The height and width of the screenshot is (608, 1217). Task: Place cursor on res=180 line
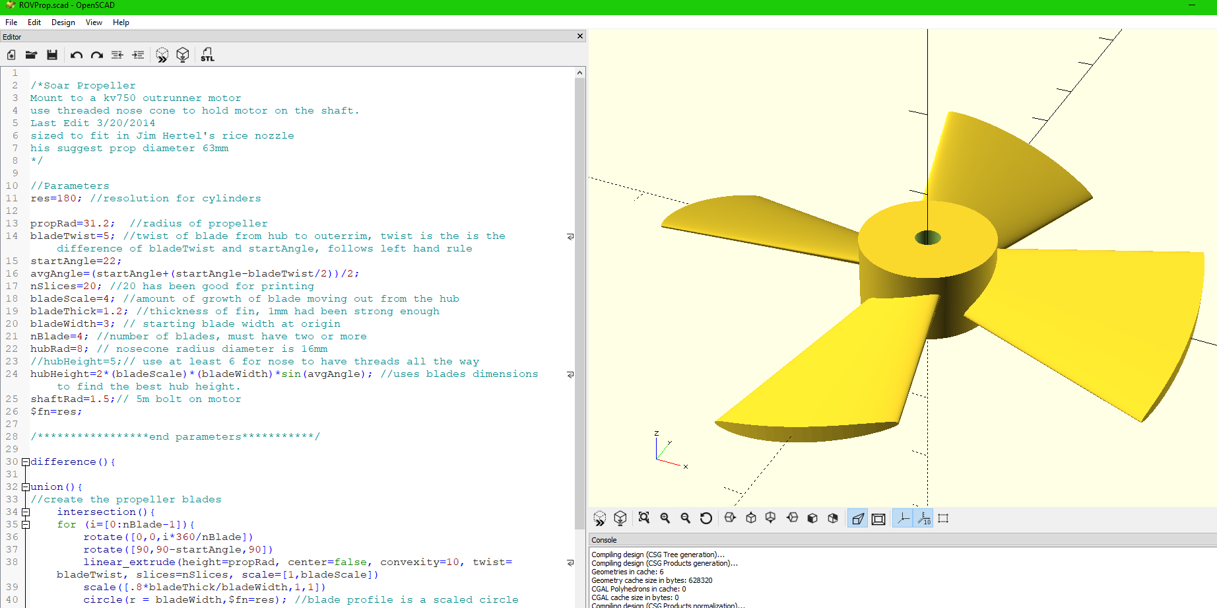145,199
